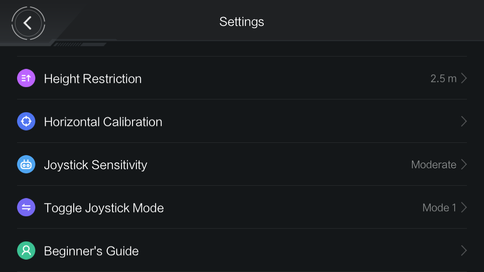Image resolution: width=484 pixels, height=272 pixels.
Task: Select Joystick Sensitivity label
Action: 95,165
